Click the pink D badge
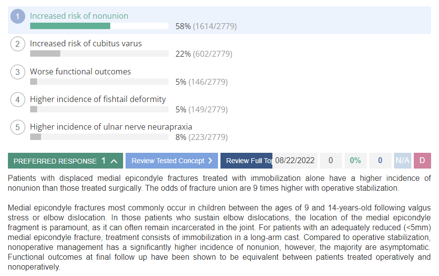Screen dimensions: 439x276 pyautogui.click(x=422, y=161)
